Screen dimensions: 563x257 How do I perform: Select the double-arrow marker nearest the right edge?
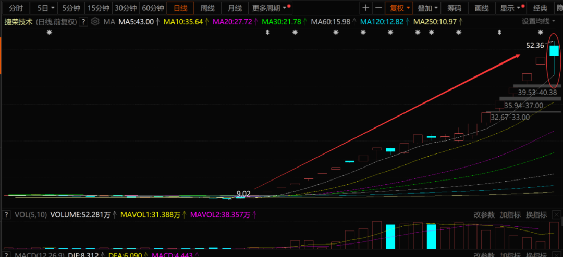pos(499,33)
